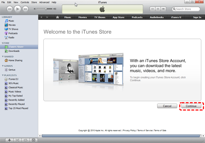This screenshot has width=205, height=143.
Task: Click the Continue button
Action: pyautogui.click(x=191, y=106)
